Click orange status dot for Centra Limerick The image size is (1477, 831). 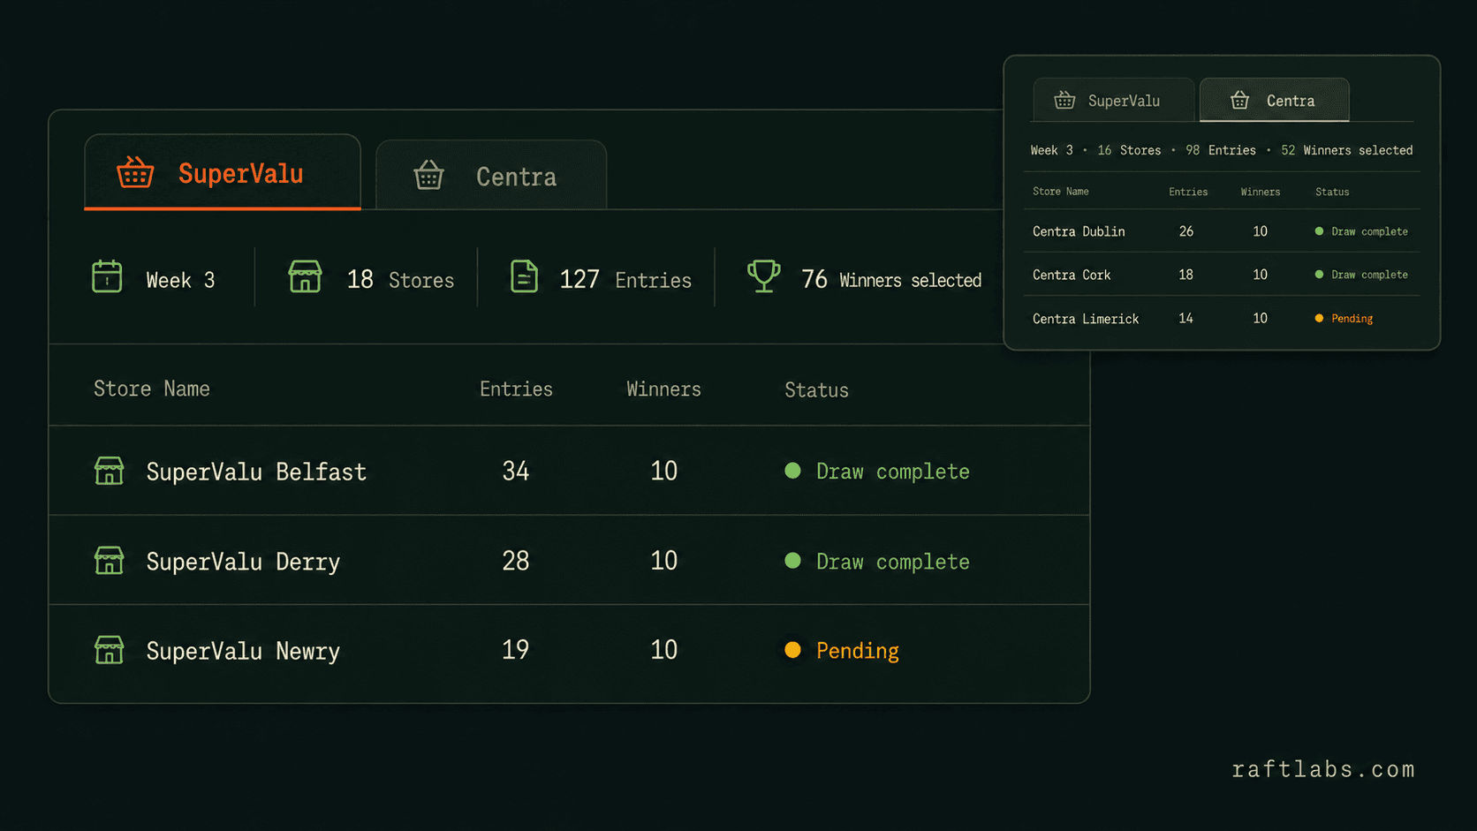point(1319,318)
